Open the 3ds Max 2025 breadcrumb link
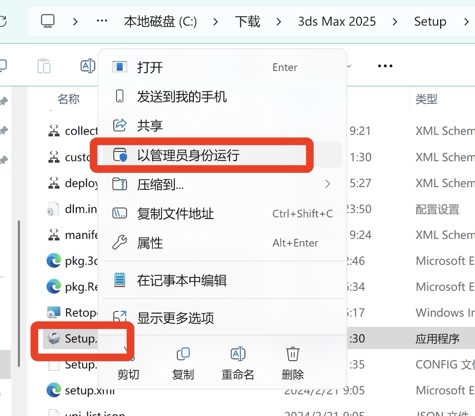Image resolution: width=475 pixels, height=416 pixels. [337, 21]
